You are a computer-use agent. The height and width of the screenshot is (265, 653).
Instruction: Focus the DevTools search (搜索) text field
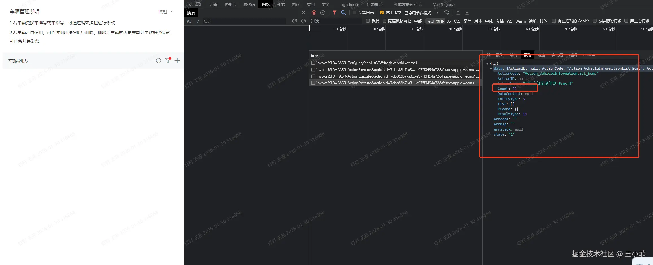[x=244, y=21]
